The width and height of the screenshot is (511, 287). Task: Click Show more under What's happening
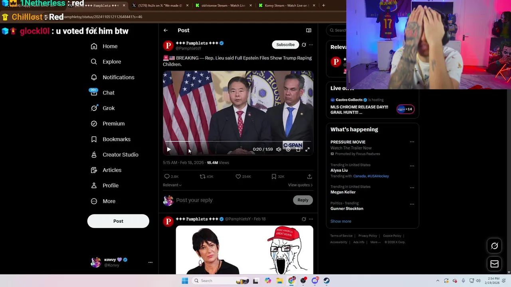pyautogui.click(x=341, y=221)
